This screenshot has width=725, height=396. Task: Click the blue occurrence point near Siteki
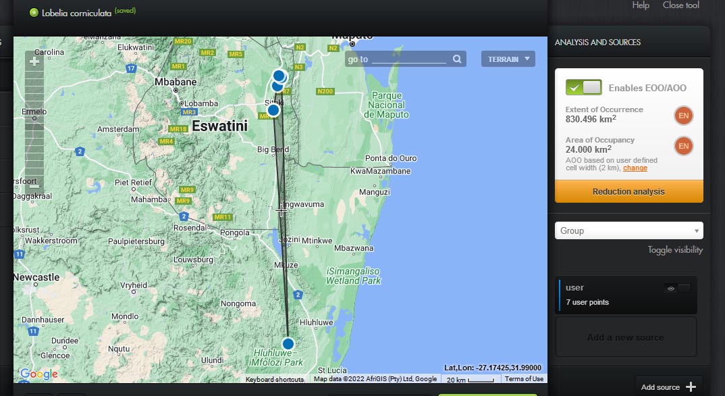point(273,110)
